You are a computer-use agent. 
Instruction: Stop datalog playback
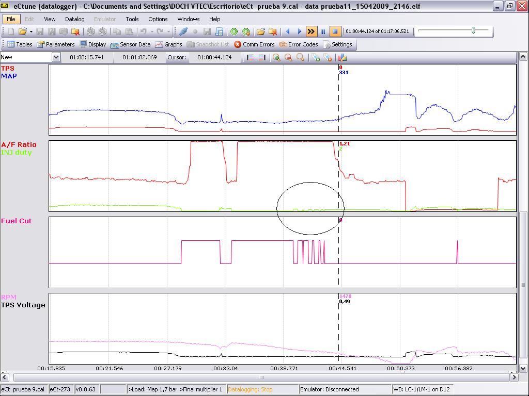(335, 31)
